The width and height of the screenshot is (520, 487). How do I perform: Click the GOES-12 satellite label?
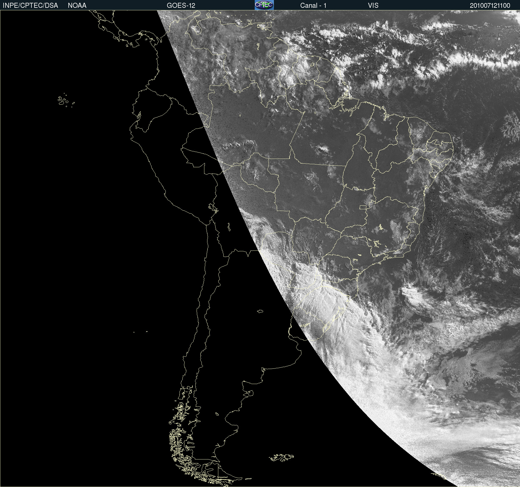click(181, 6)
